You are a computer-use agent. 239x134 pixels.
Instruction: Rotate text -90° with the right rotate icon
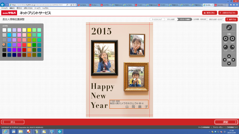pos(232,39)
